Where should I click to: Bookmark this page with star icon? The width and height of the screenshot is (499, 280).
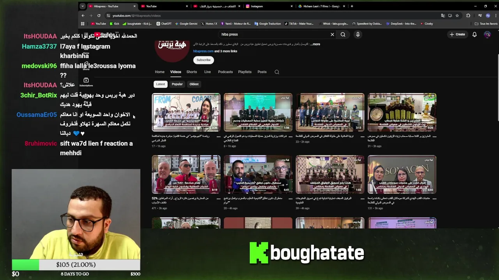tap(457, 16)
